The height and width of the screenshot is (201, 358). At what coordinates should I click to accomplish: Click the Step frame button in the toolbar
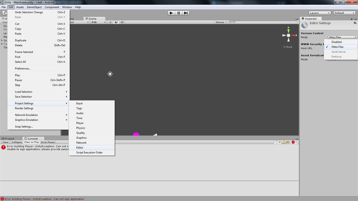click(186, 13)
